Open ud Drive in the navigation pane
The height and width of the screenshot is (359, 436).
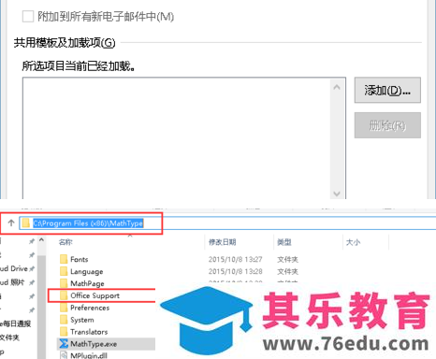tap(14, 268)
